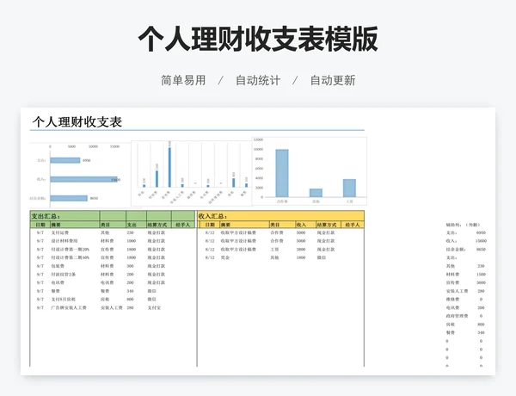
Task: Click helper column value 1500 for 材料费
Action: tap(481, 274)
